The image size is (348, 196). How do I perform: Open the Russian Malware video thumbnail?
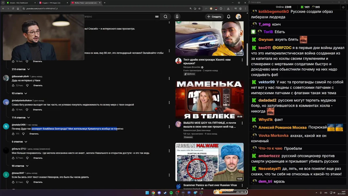click(209, 162)
